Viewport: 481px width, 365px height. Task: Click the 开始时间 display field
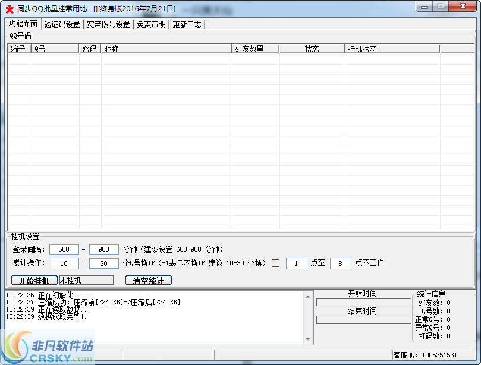point(363,302)
